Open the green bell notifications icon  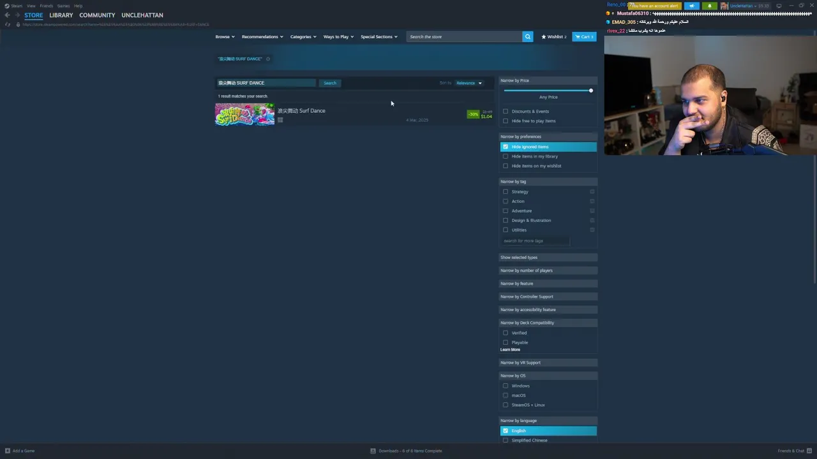click(709, 6)
